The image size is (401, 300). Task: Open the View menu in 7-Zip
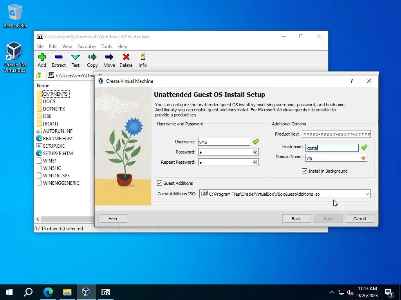(67, 46)
